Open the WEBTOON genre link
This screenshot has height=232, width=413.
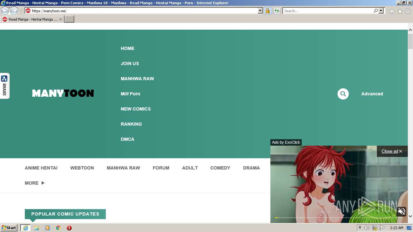tap(82, 168)
